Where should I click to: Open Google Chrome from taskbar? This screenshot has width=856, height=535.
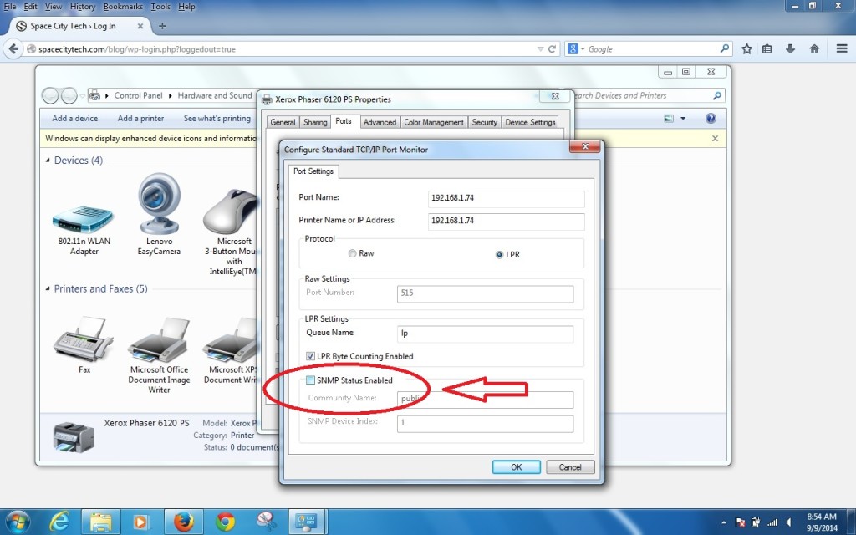(x=224, y=522)
